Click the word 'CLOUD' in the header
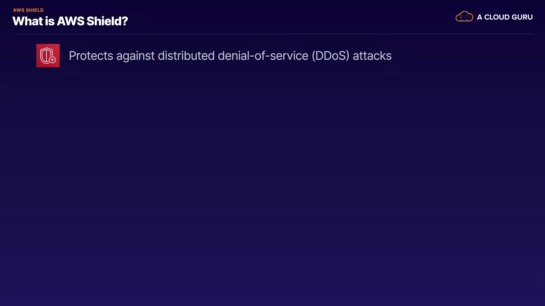Screen dimensions: 545x306 pos(496,17)
